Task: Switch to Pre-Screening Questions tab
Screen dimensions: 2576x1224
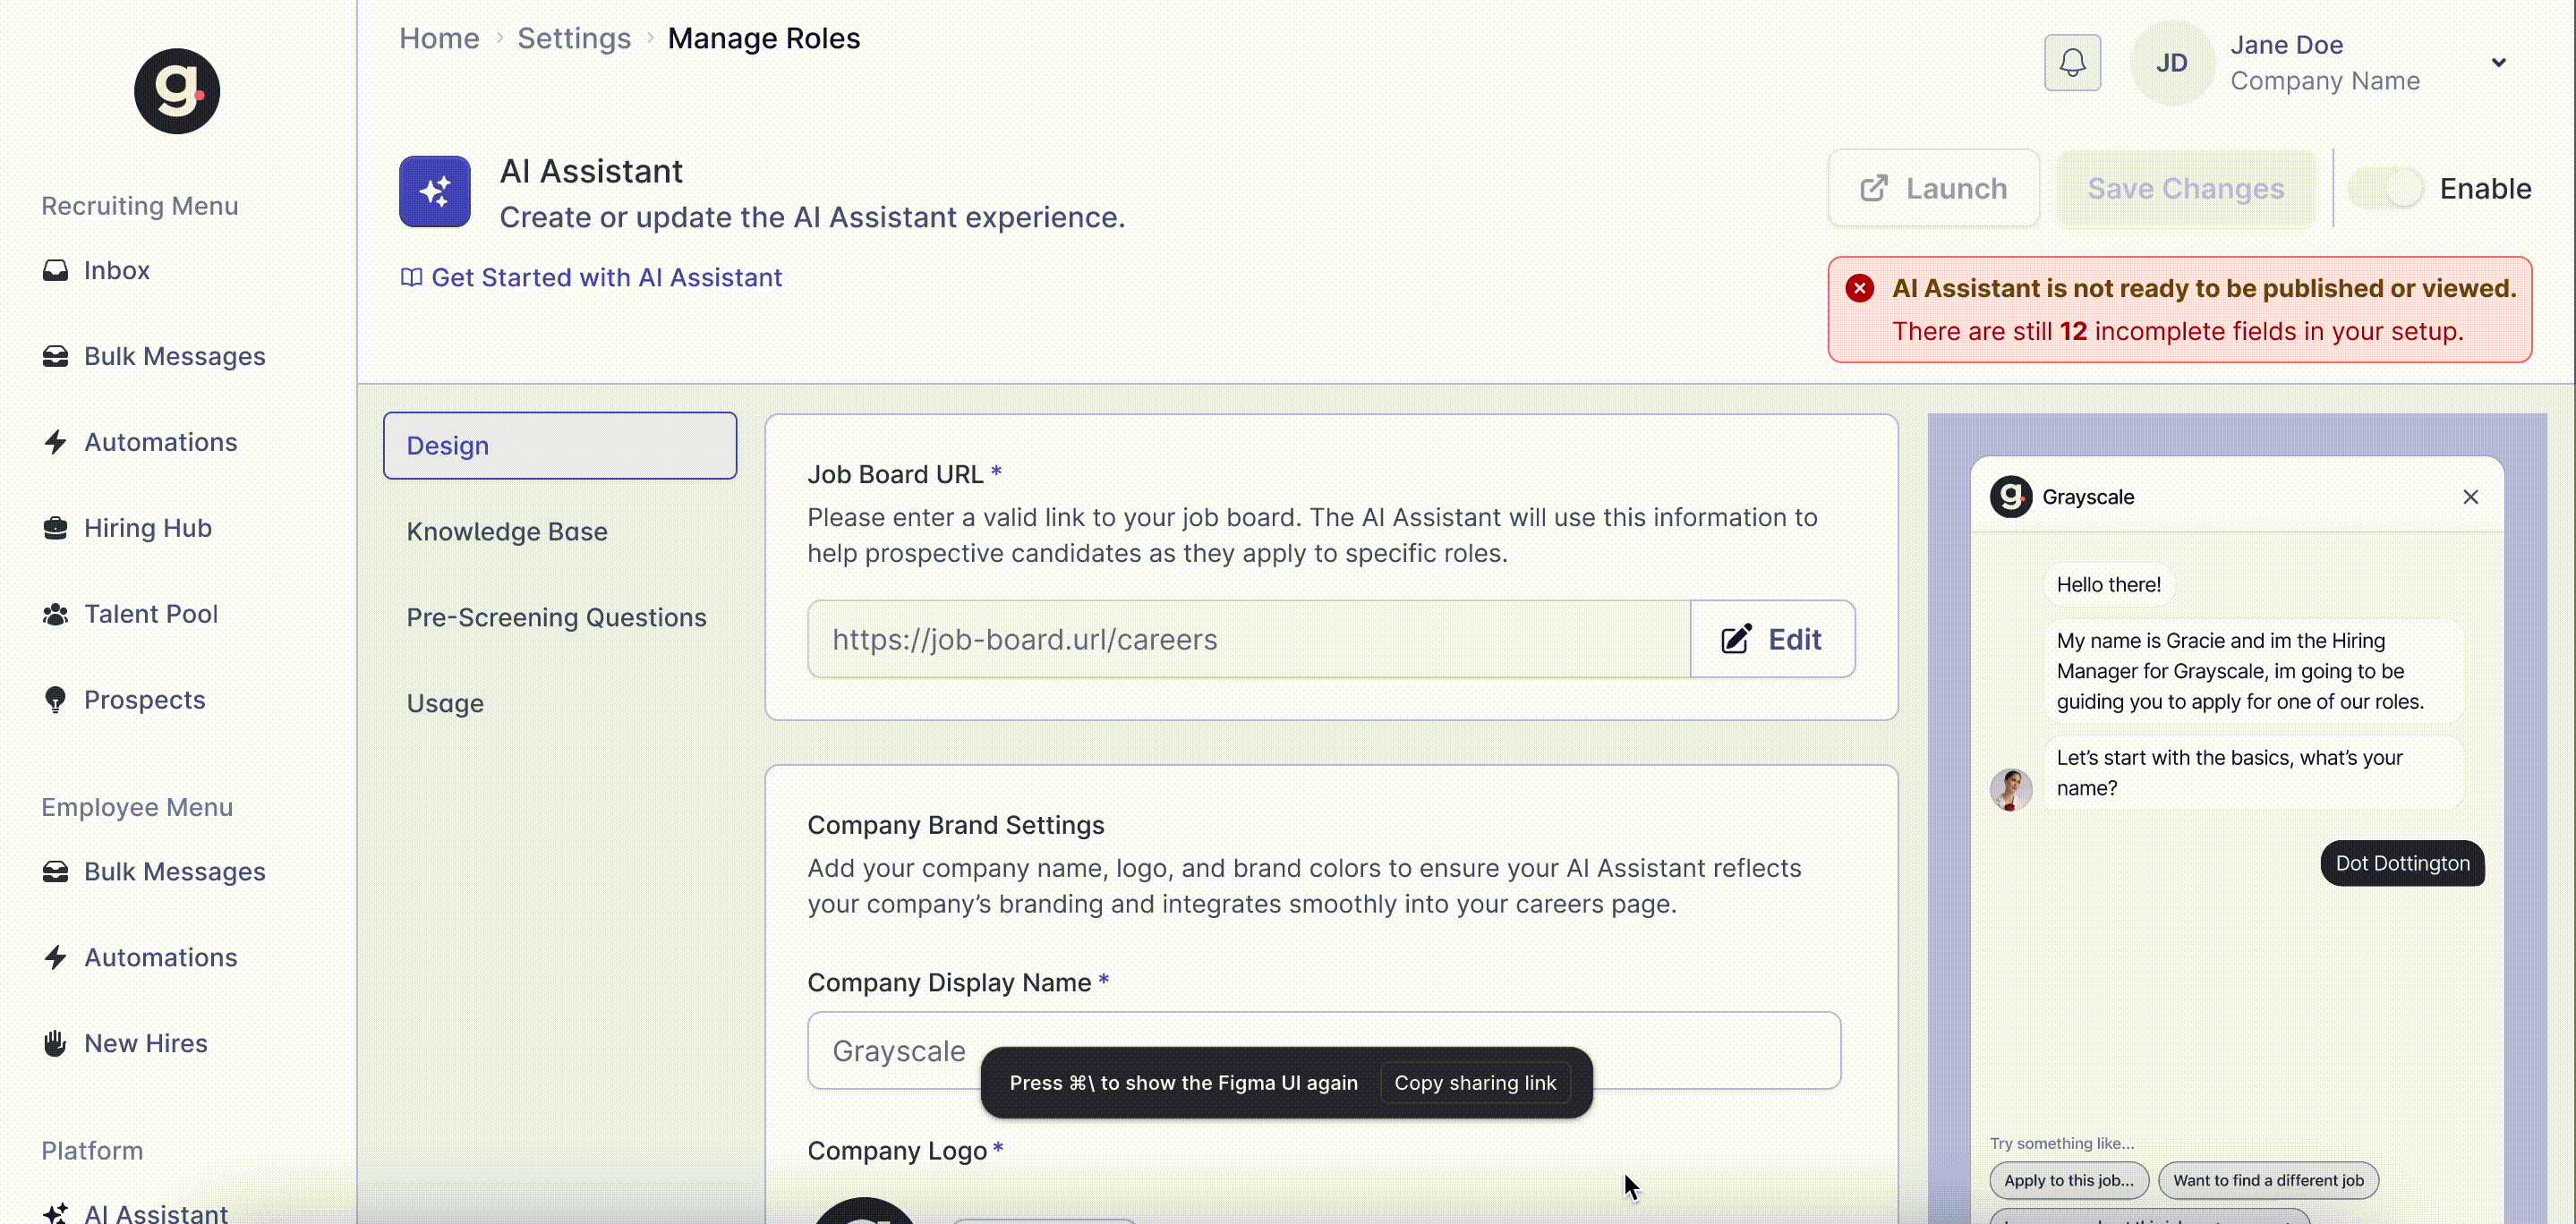Action: coord(556,617)
